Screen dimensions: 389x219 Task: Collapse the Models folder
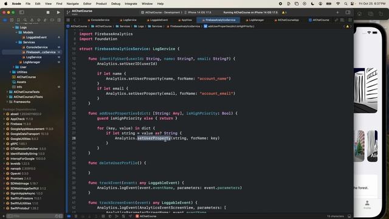point(16,32)
